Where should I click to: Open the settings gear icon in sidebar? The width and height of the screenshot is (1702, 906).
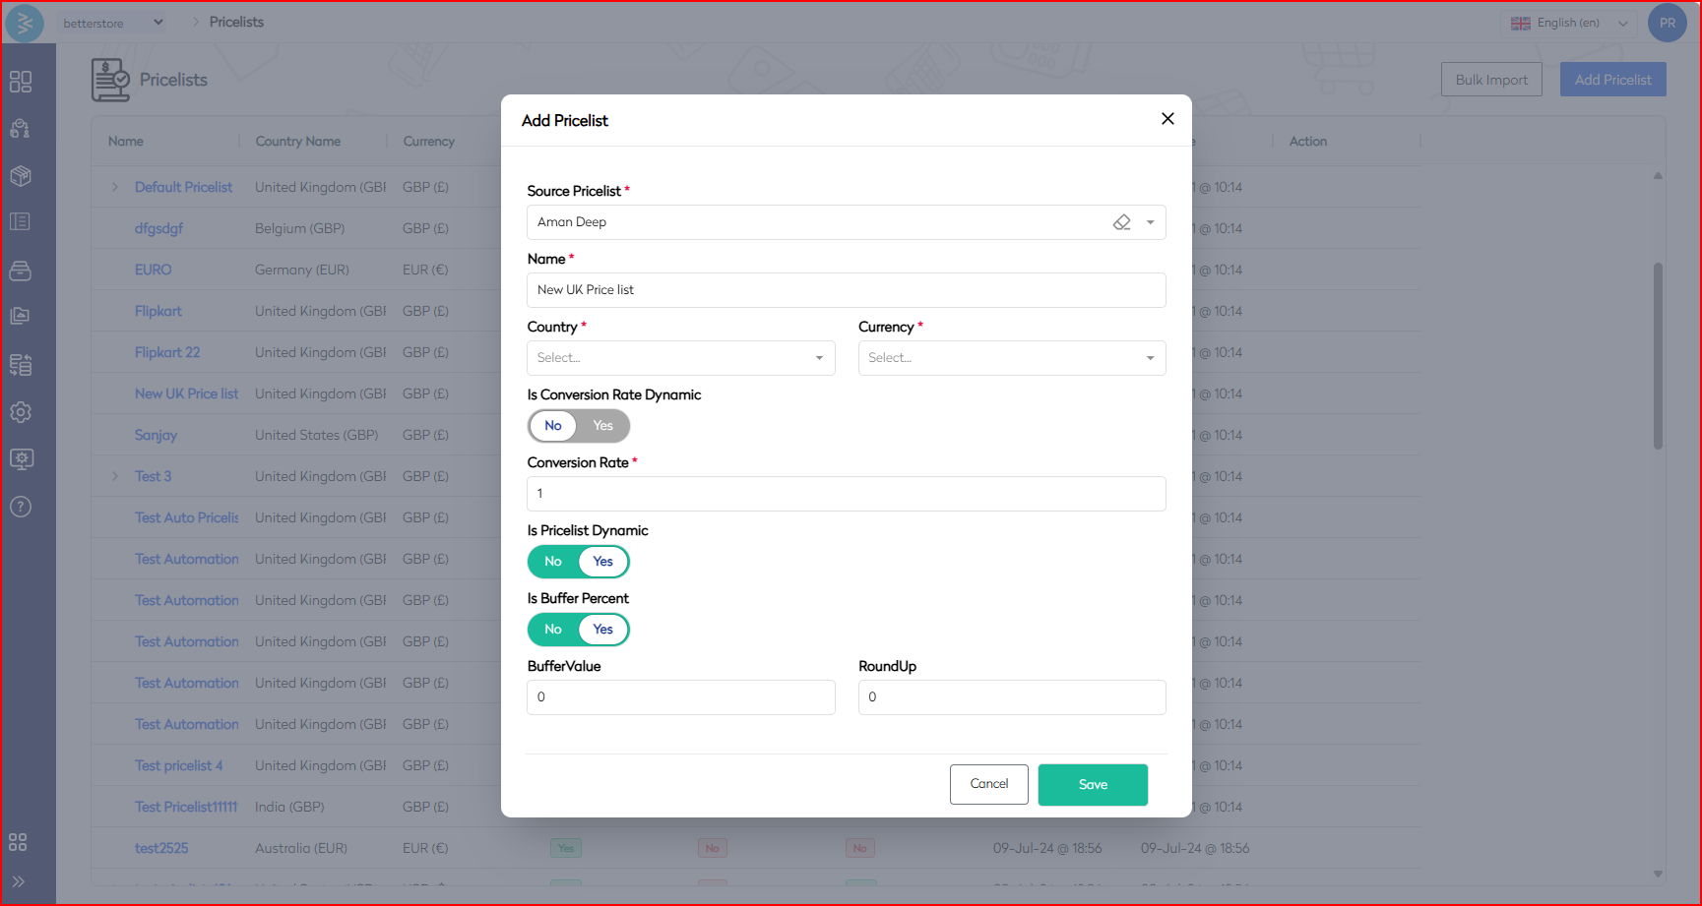tap(21, 412)
